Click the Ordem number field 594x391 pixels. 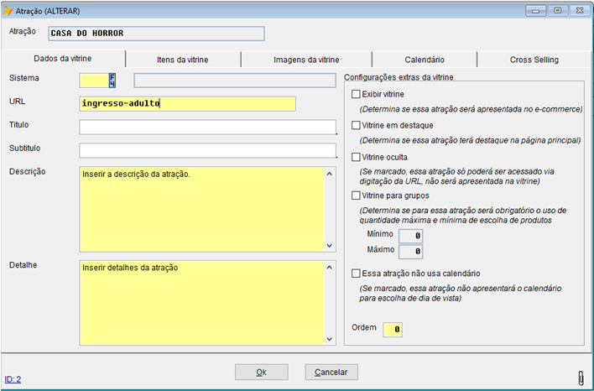(392, 330)
